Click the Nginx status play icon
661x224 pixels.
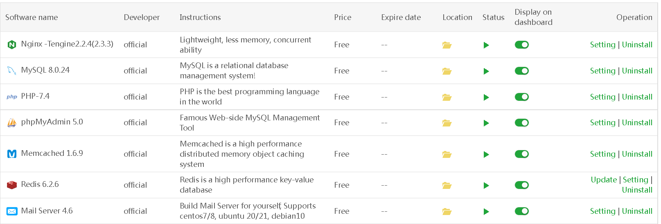click(x=486, y=45)
